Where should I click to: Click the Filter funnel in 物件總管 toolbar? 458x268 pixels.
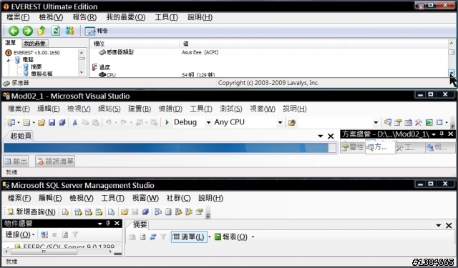[x=75, y=234]
